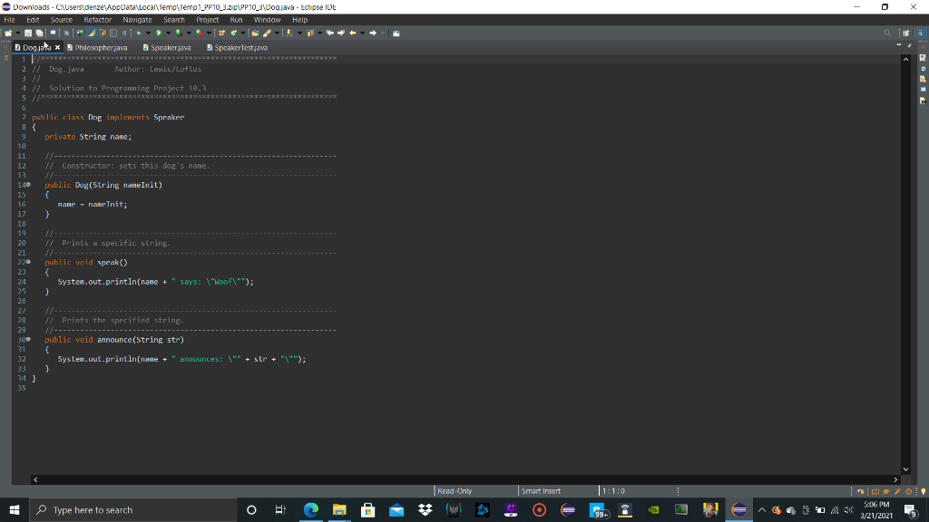Open the Refactor menu
The image size is (929, 522).
[98, 20]
